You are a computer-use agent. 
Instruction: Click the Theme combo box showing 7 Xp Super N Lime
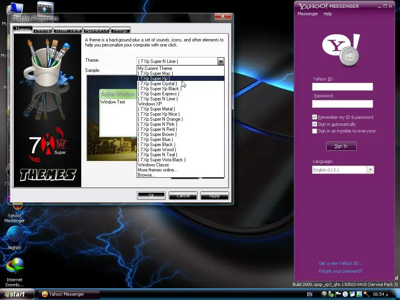(x=180, y=61)
